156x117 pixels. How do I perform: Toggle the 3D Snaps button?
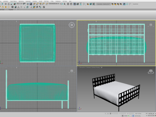(x=34, y=4)
